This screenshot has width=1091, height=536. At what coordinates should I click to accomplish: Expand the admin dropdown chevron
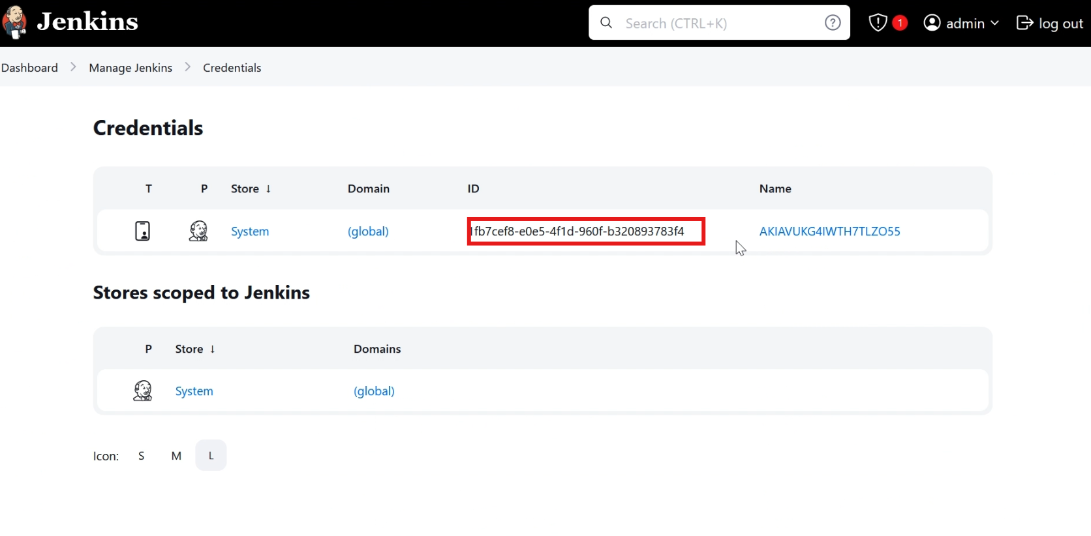(x=994, y=23)
